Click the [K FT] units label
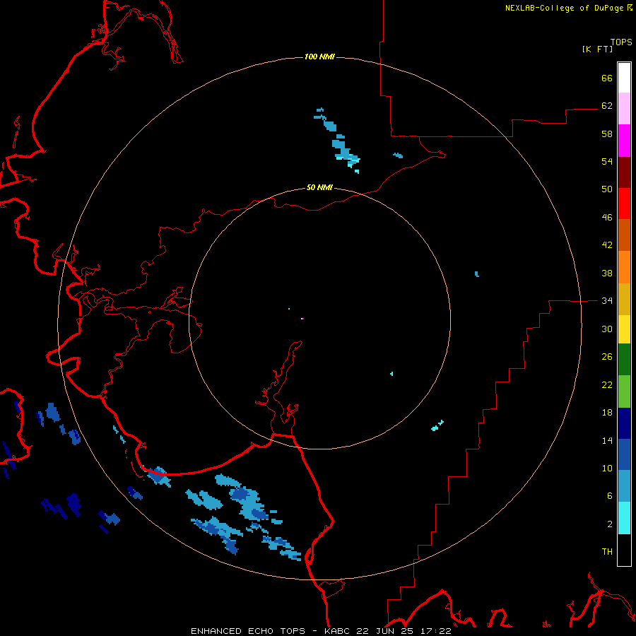636x636 pixels. pos(597,49)
